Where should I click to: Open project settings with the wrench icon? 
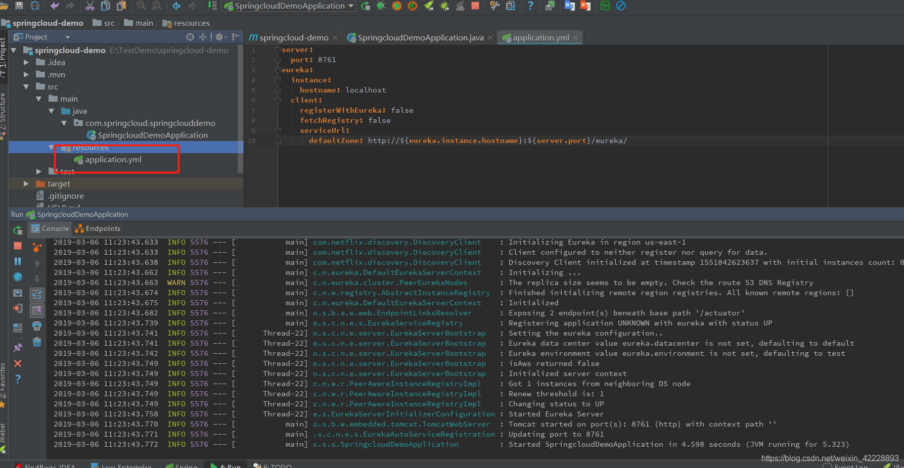pos(495,6)
